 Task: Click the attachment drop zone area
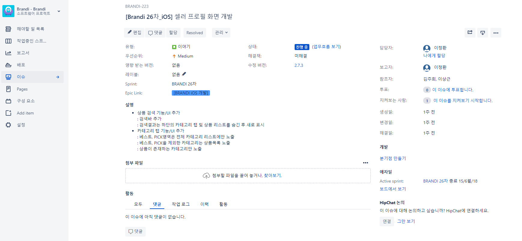247,176
